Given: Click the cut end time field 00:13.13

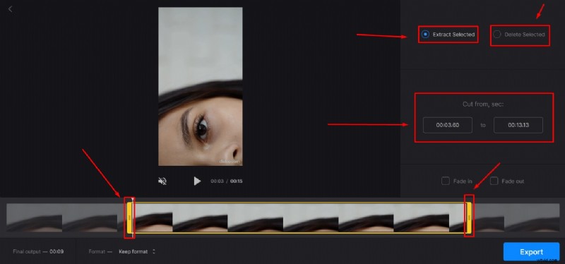Looking at the screenshot, I should (x=518, y=125).
